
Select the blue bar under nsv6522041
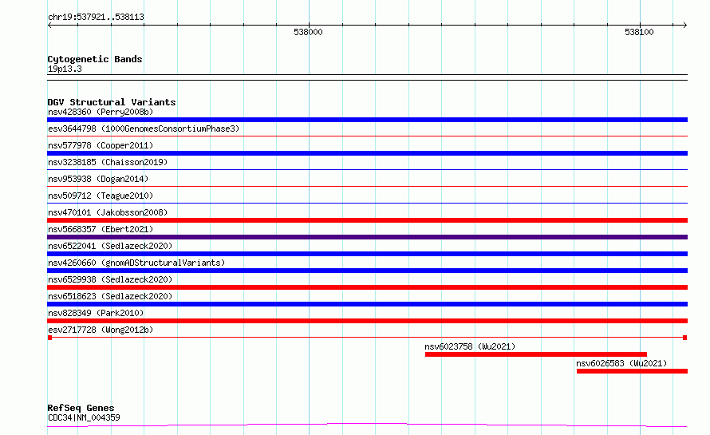(x=367, y=254)
